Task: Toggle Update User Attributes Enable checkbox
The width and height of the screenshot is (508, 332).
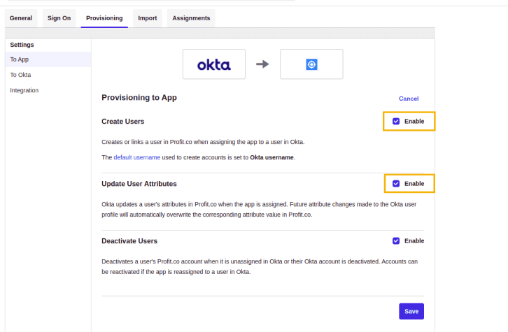Action: pos(396,184)
